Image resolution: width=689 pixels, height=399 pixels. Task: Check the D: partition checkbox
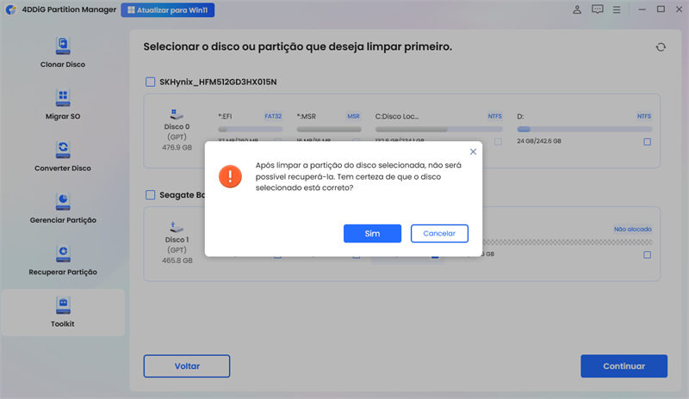[x=647, y=141]
